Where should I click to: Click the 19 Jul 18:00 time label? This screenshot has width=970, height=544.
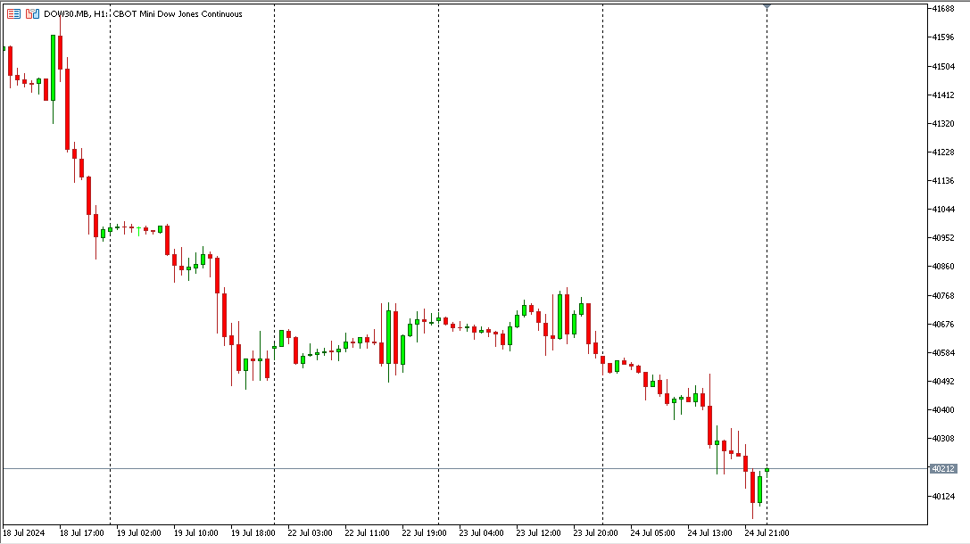(253, 533)
